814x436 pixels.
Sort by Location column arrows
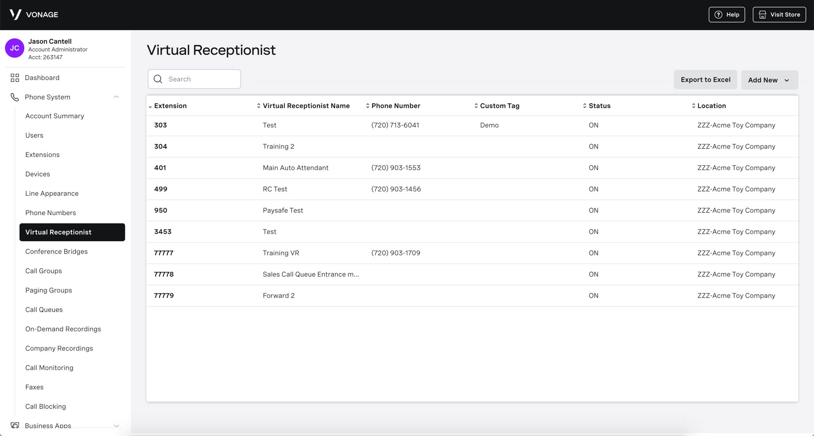point(693,106)
